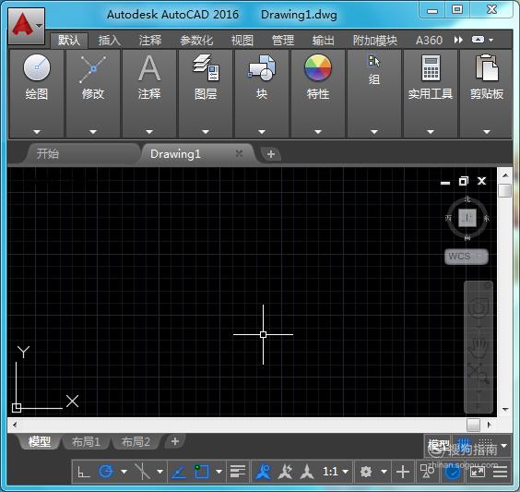Image resolution: width=520 pixels, height=492 pixels.
Task: Switch to the 管理 (Manage) ribbon tab
Action: 282,41
